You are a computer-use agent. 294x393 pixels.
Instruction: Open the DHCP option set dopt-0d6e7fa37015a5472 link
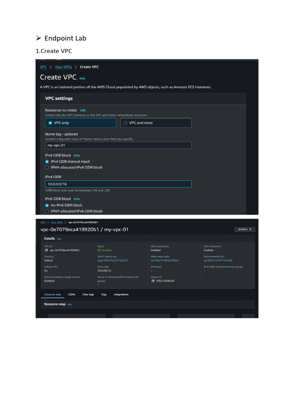[x=113, y=261]
